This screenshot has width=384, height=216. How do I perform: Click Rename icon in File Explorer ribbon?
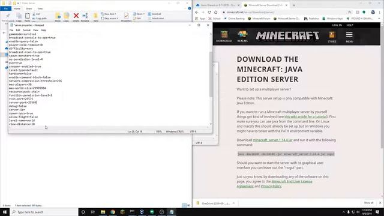tap(85, 16)
